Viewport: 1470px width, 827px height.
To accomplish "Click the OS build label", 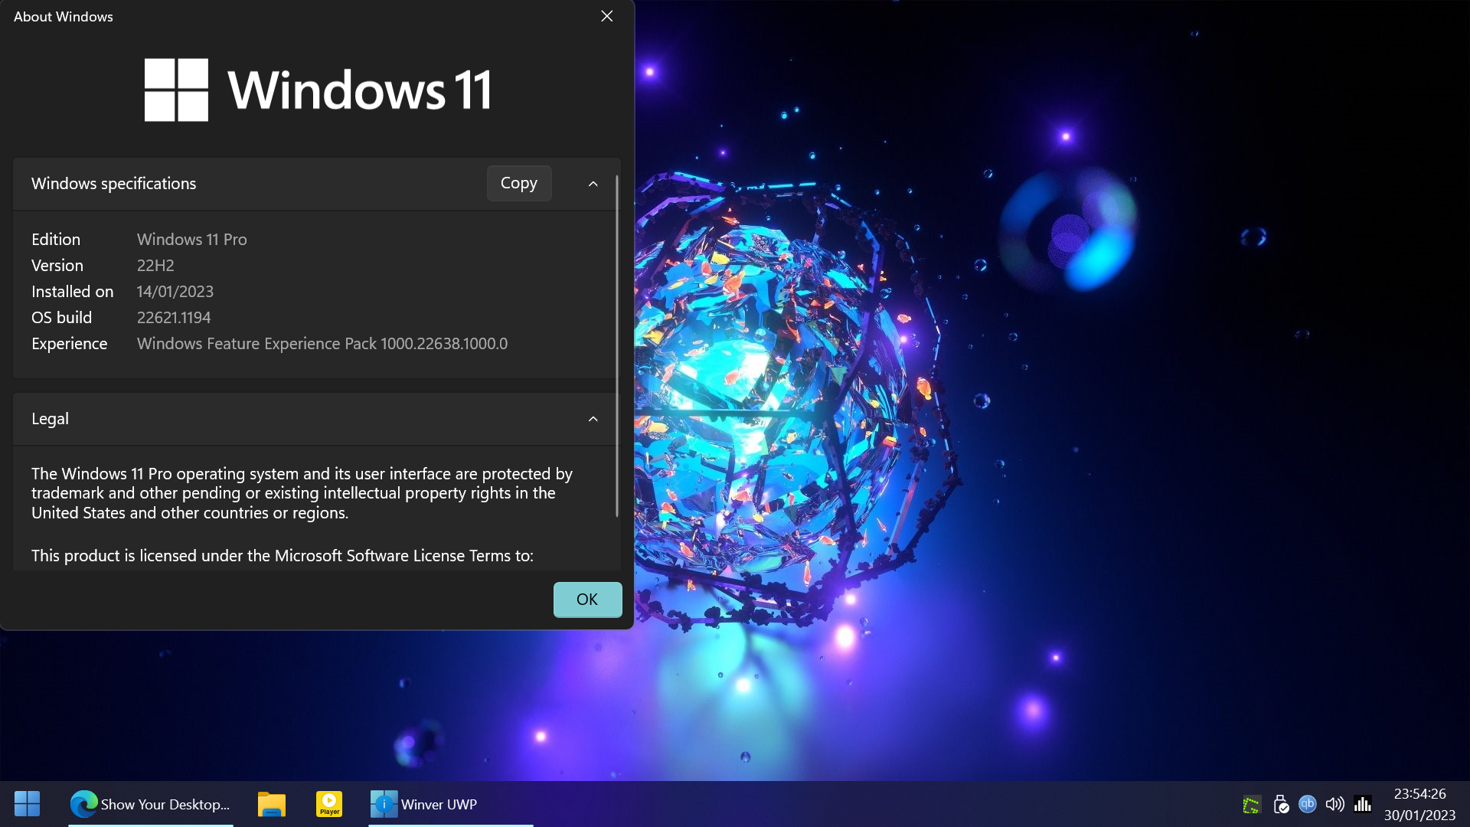I will (x=62, y=317).
